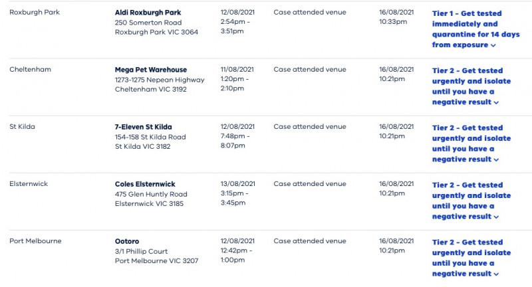Expand the Mega Pet Warehouse Tier 2 advice chevron
This screenshot has width=532, height=287.
496,103
